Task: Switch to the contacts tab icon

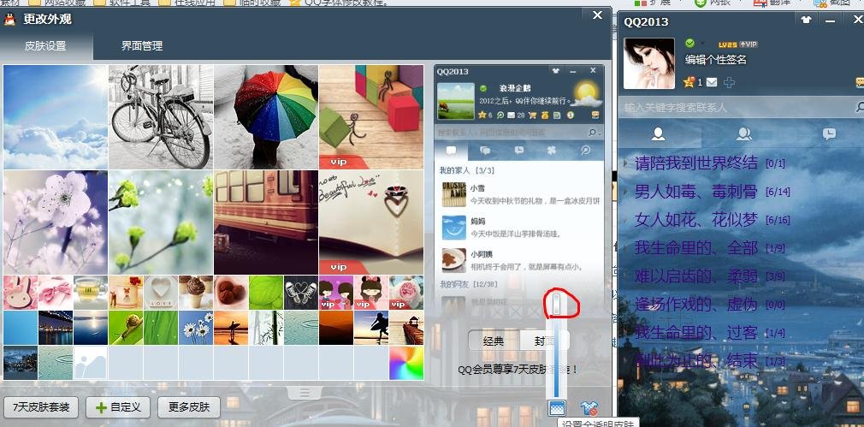Action: point(657,133)
